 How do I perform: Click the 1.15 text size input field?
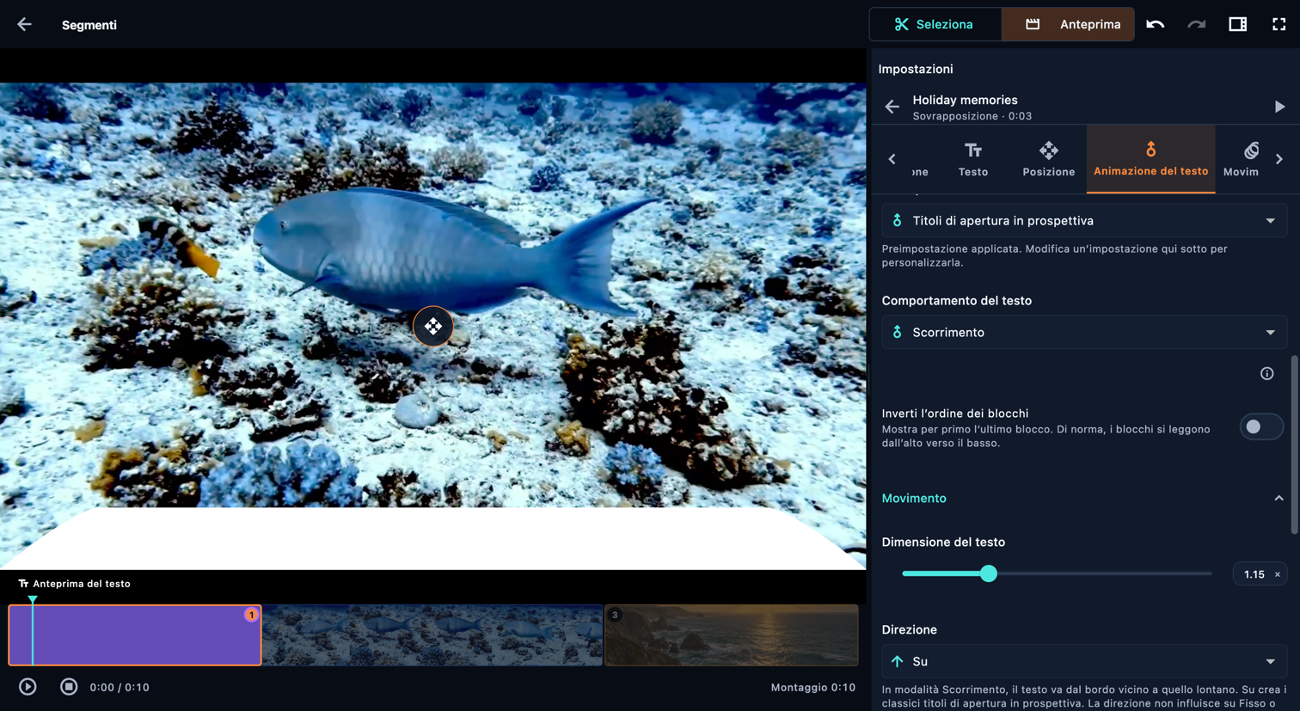[1254, 574]
